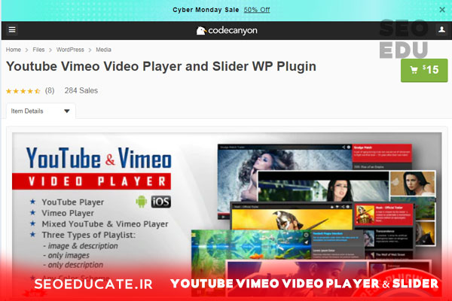This screenshot has width=452, height=301.
Task: Expand the Item Details dropdown
Action: (41, 111)
